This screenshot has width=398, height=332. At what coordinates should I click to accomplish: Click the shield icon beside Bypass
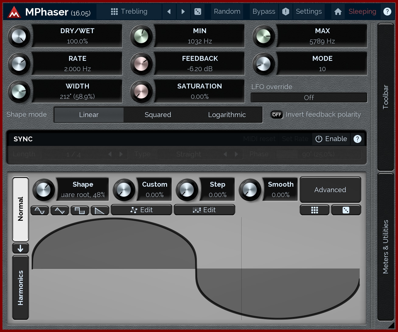point(285,12)
